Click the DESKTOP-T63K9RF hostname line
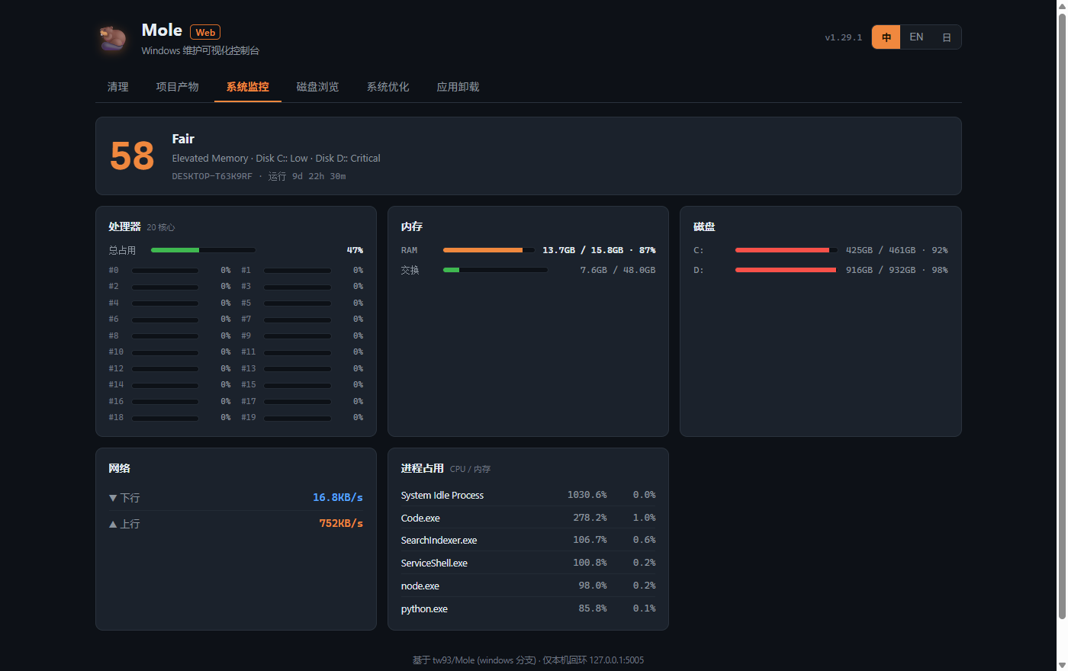The image size is (1068, 671). 259,176
